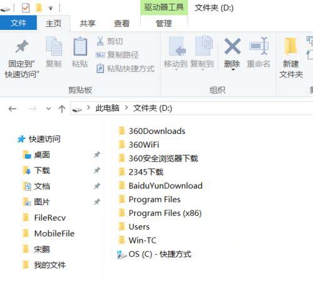Viewport: 313px width, 281px height.
Task: Click the Drive Tools (驱动器工具) tab header
Action: pyautogui.click(x=164, y=8)
